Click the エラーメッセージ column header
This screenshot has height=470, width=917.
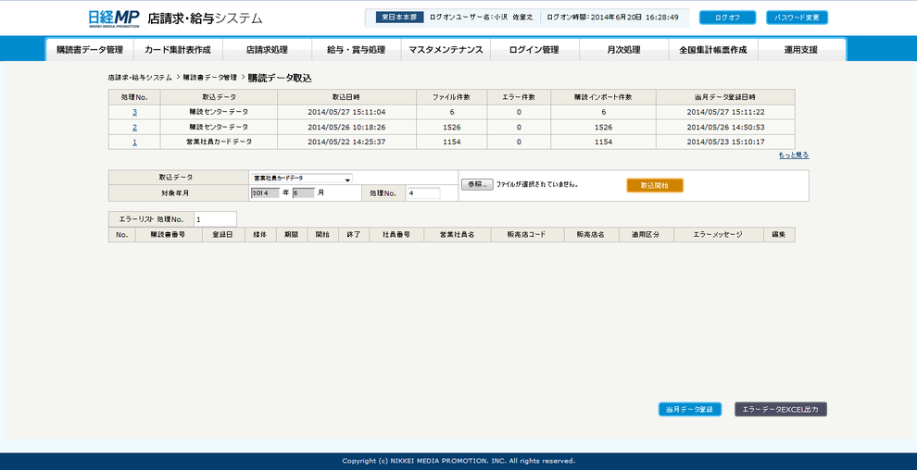pyautogui.click(x=718, y=235)
